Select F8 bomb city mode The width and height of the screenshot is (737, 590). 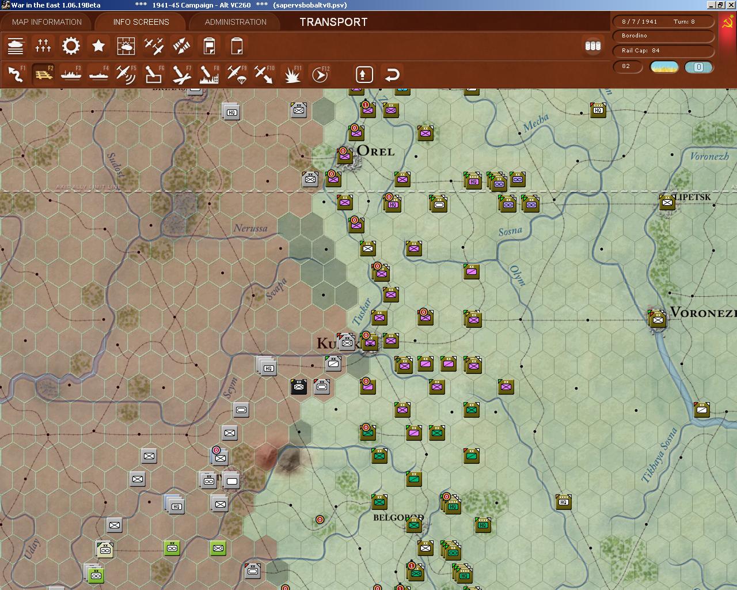(x=209, y=74)
